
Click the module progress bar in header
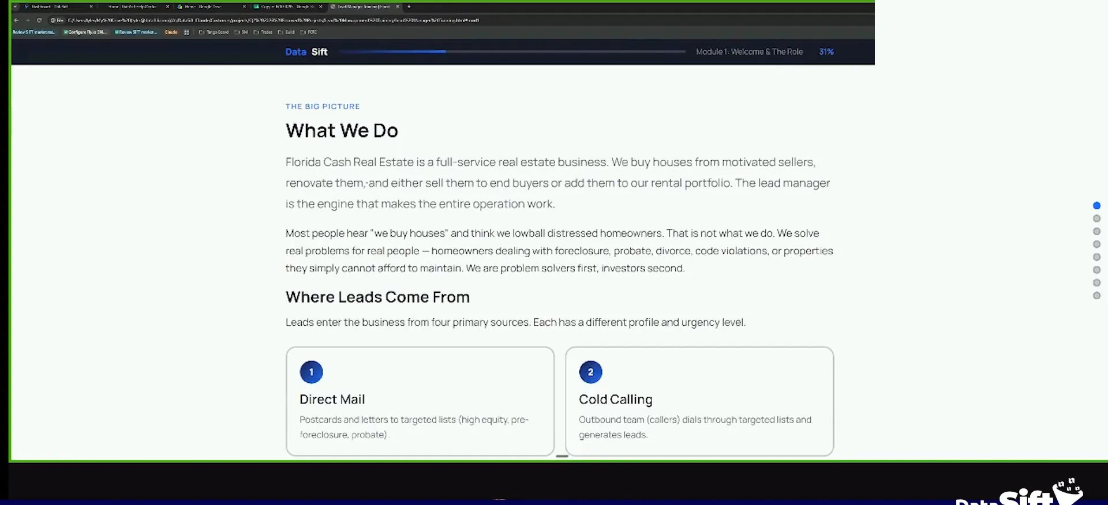(x=512, y=52)
